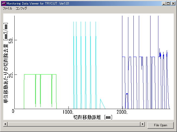The width and height of the screenshot is (177, 132).
Task: Click the horizontal scrollbar thumb
Action: pyautogui.click(x=73, y=124)
